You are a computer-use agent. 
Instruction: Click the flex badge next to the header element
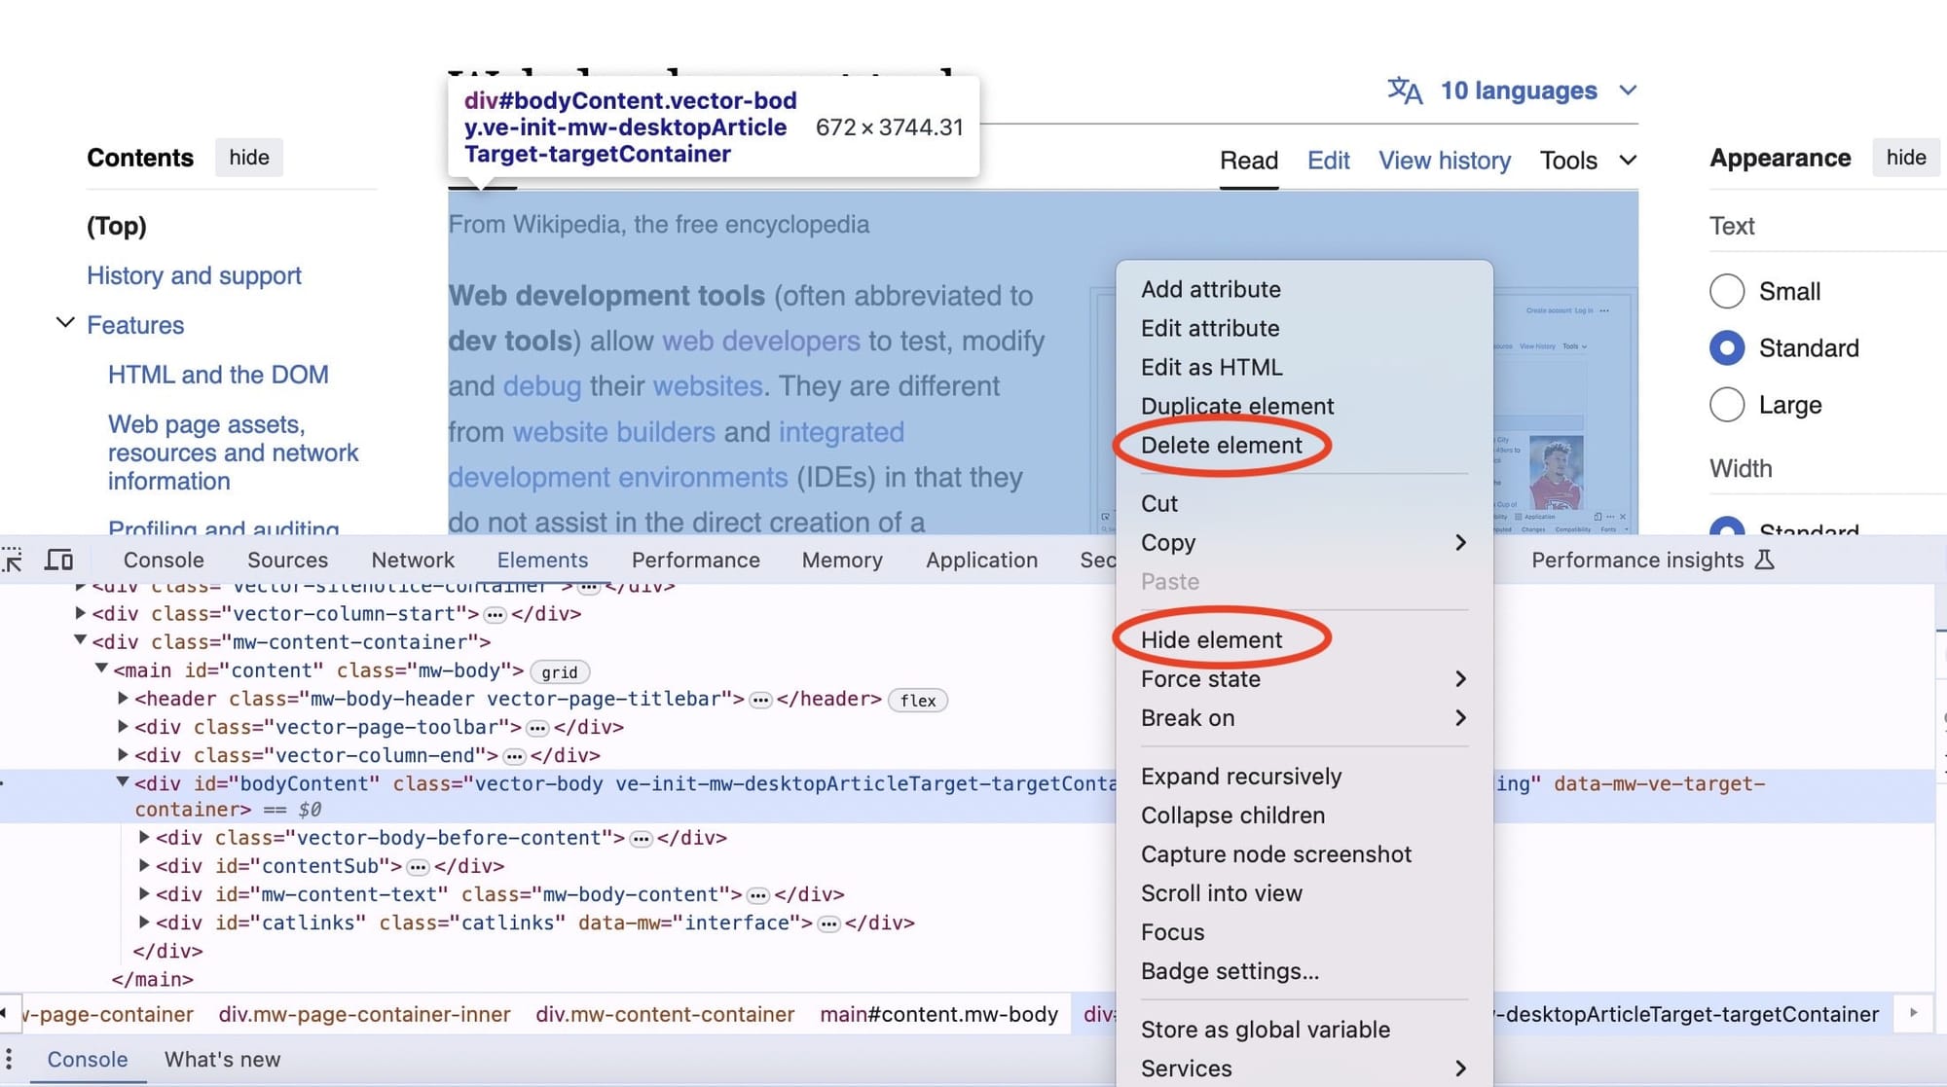917,700
